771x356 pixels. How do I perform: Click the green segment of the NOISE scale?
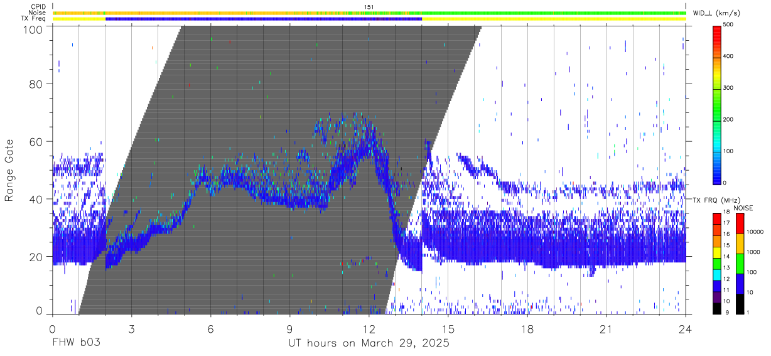coord(740,264)
